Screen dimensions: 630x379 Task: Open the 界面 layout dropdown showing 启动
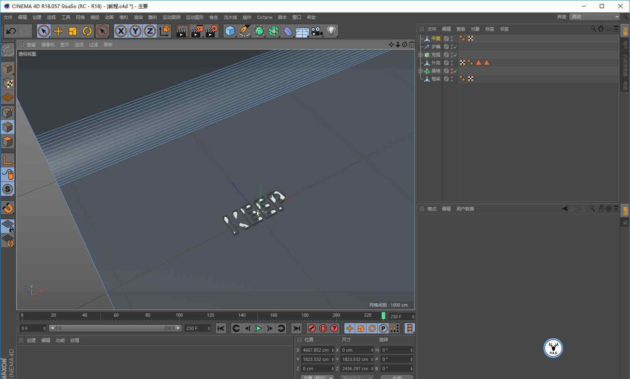tap(595, 17)
